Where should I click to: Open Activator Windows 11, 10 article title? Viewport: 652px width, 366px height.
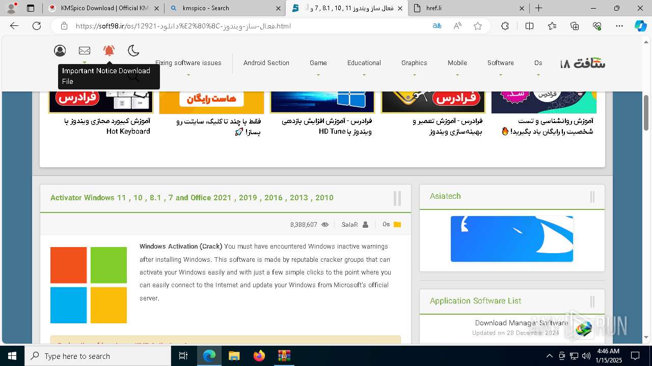(x=192, y=198)
